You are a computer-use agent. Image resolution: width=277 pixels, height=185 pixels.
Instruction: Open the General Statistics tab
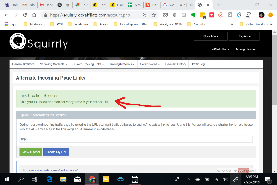point(24,64)
